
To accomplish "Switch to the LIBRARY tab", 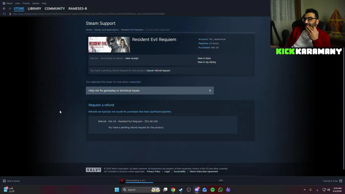I will click(34, 9).
